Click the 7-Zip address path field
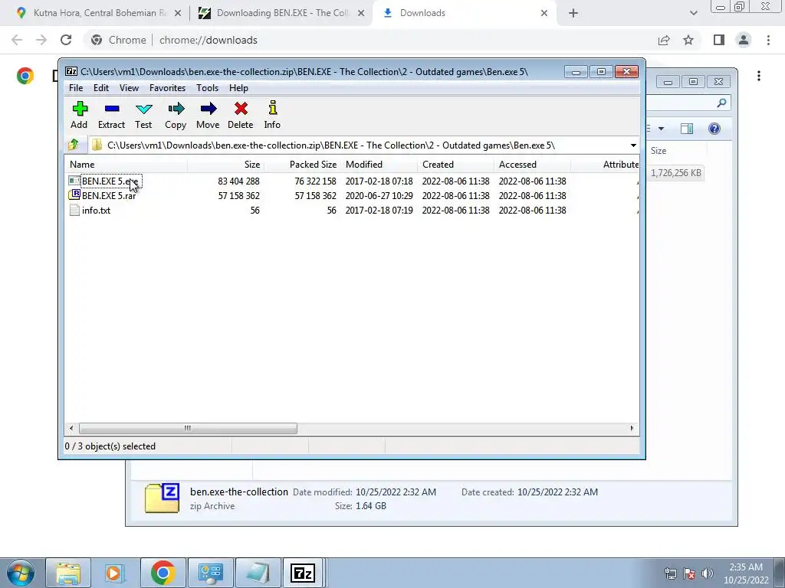 click(x=358, y=145)
